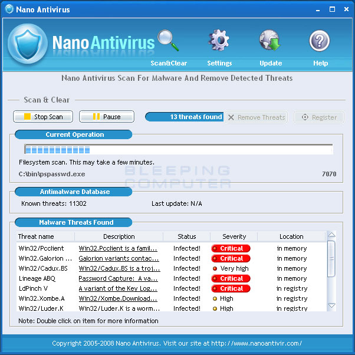Click the Stop Scan button
This screenshot has width=355, height=355.
point(43,117)
